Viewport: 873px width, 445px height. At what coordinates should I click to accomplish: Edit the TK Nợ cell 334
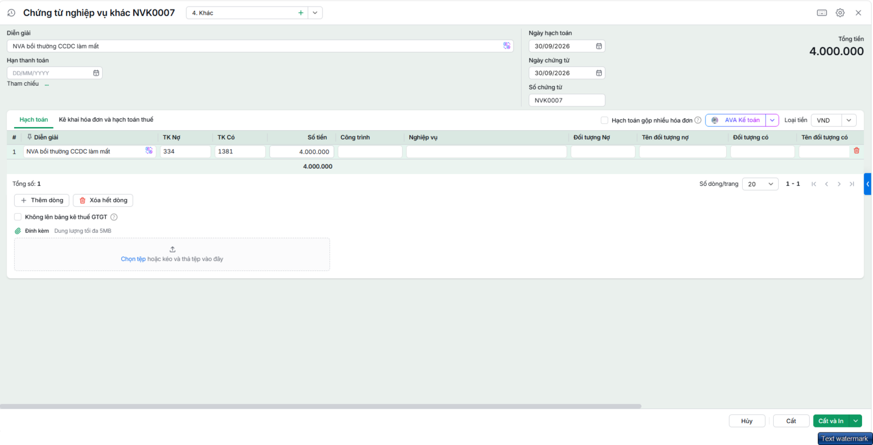186,152
